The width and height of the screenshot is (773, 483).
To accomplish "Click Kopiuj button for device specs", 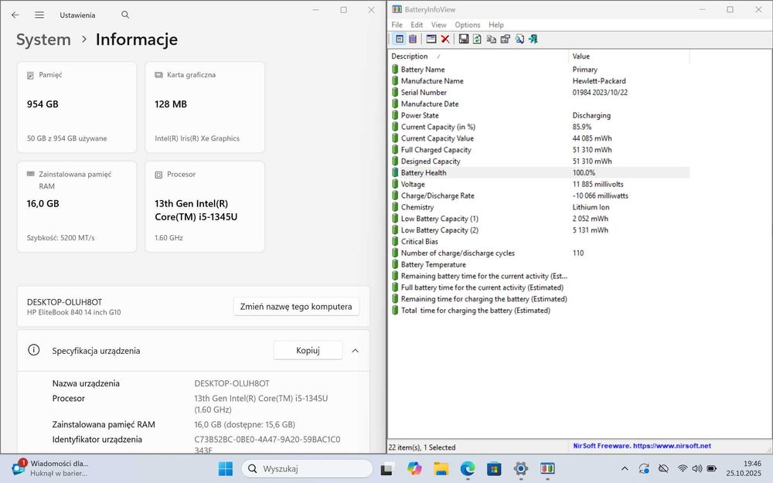I will (x=308, y=350).
